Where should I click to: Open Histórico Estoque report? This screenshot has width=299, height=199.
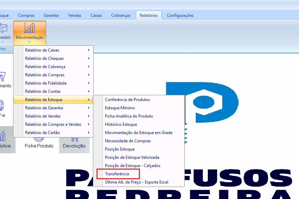coord(121,124)
